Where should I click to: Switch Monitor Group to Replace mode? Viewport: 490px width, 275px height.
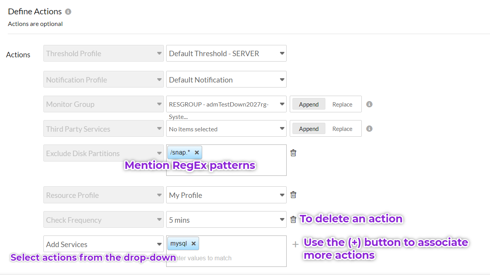[x=342, y=104]
